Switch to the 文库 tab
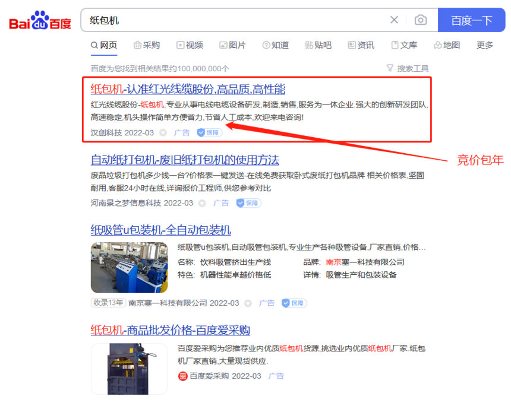 (404, 45)
